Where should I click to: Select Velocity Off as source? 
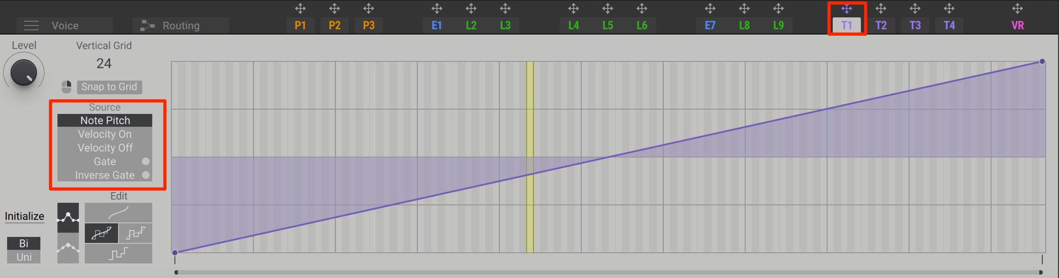coord(105,148)
